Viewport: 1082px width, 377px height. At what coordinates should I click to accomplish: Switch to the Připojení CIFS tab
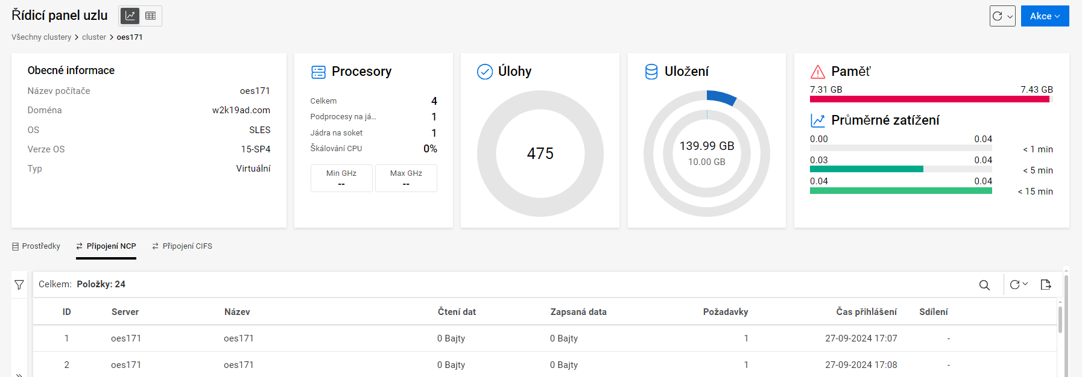tap(182, 246)
